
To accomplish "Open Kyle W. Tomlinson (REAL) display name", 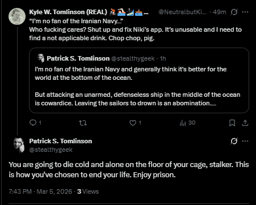I will click(x=68, y=12).
